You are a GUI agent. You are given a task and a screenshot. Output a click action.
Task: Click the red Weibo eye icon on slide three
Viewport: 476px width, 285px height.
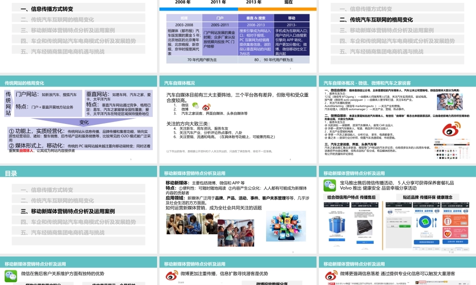(x=451, y=129)
